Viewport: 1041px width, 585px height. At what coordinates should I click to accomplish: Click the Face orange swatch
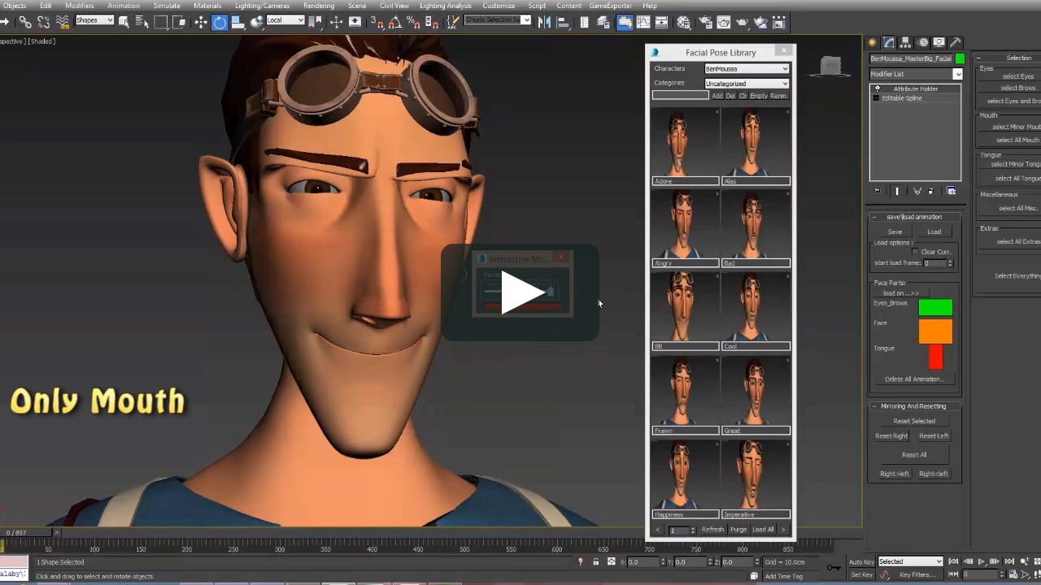(935, 331)
